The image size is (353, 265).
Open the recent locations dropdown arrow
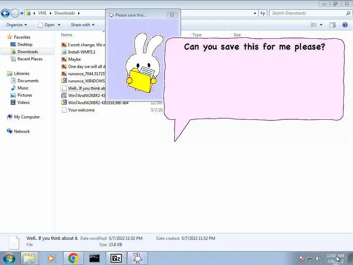click(22, 13)
